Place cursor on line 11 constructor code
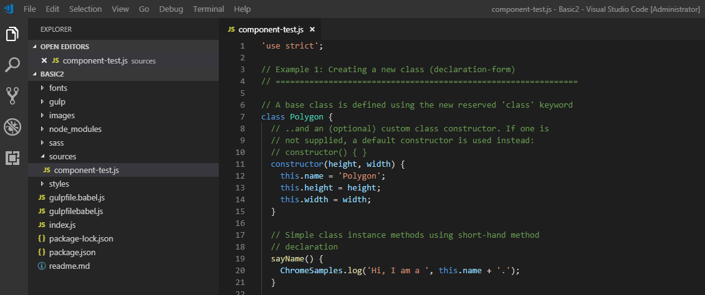Screen dimensions: 705x295 [338, 164]
